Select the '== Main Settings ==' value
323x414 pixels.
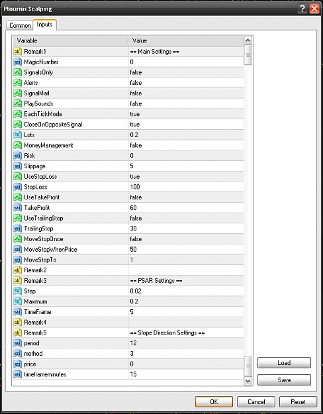pos(155,52)
